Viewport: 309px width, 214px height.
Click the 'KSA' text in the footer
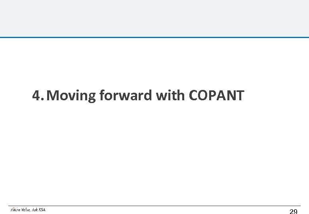coord(42,210)
